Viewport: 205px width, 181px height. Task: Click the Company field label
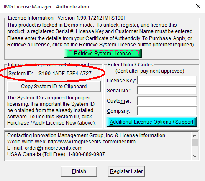tap(118, 111)
